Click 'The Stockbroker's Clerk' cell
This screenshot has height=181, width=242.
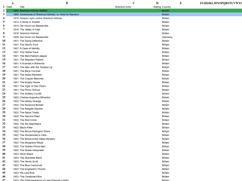(x=33, y=135)
